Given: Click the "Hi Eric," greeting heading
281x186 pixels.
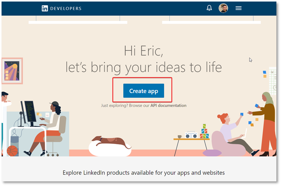Looking at the screenshot, I should click(143, 51).
